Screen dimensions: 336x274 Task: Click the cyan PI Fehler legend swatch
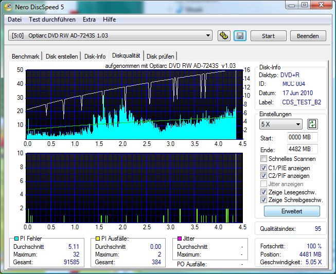16,239
